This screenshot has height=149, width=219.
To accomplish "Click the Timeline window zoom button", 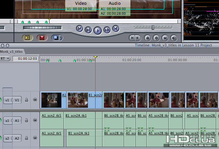I will tap(8, 45).
